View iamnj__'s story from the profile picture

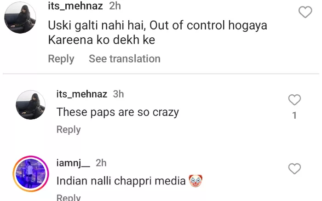31,173
